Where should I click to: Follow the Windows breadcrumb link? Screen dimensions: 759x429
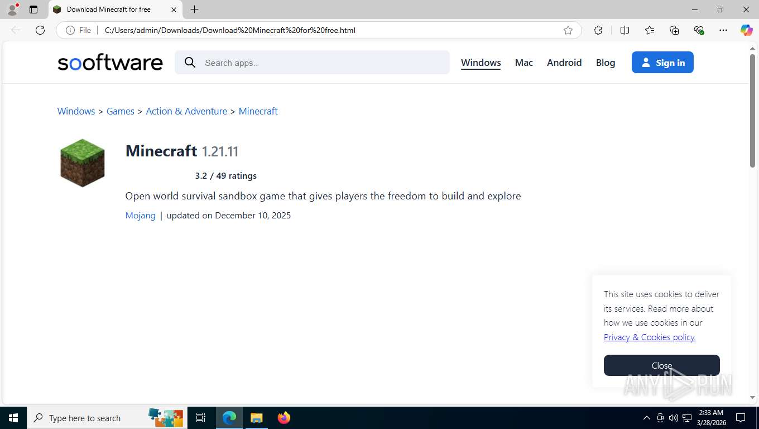[x=76, y=111]
